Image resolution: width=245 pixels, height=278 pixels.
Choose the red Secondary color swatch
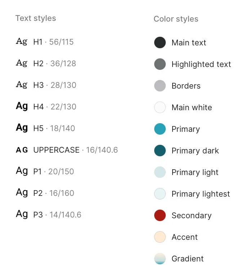tap(160, 215)
